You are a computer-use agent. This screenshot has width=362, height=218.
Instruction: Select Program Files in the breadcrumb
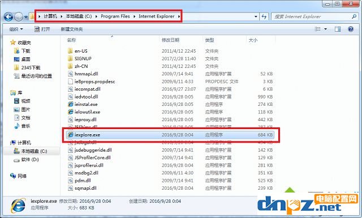pos(115,16)
